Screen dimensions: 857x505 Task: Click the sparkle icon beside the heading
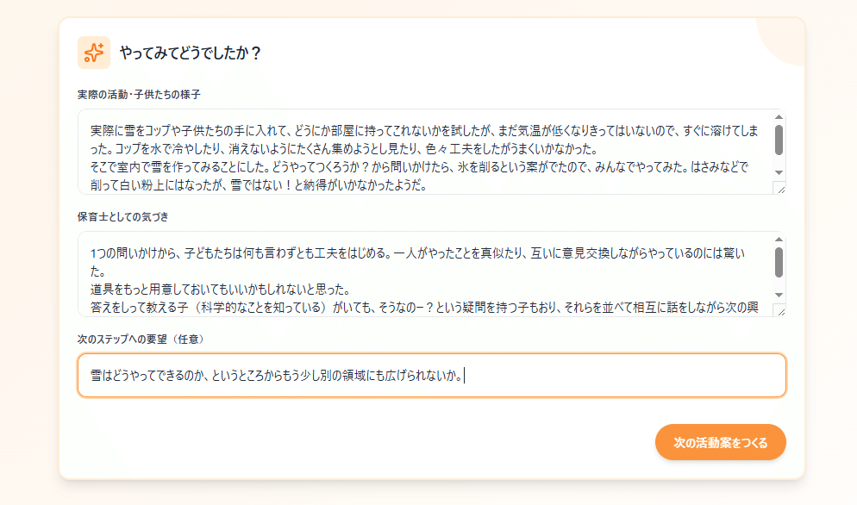click(93, 53)
